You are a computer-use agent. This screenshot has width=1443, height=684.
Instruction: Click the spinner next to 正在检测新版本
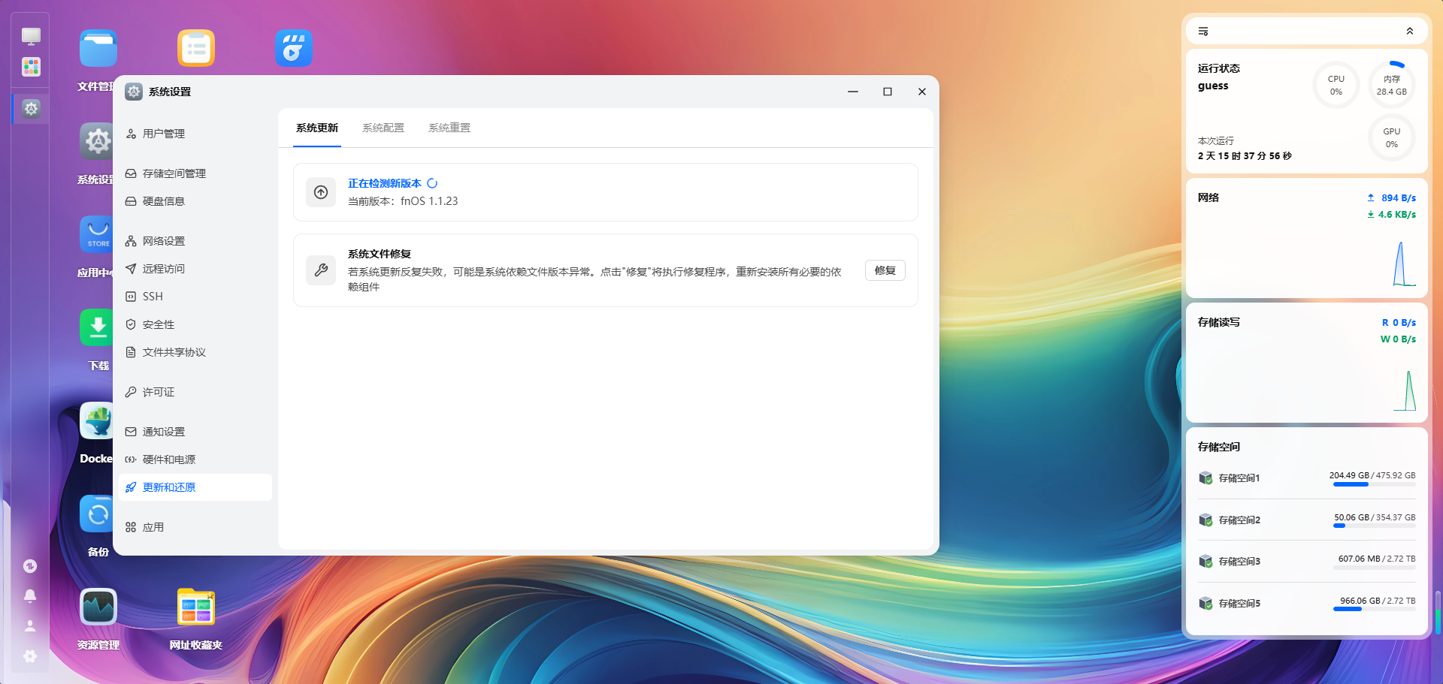click(432, 183)
